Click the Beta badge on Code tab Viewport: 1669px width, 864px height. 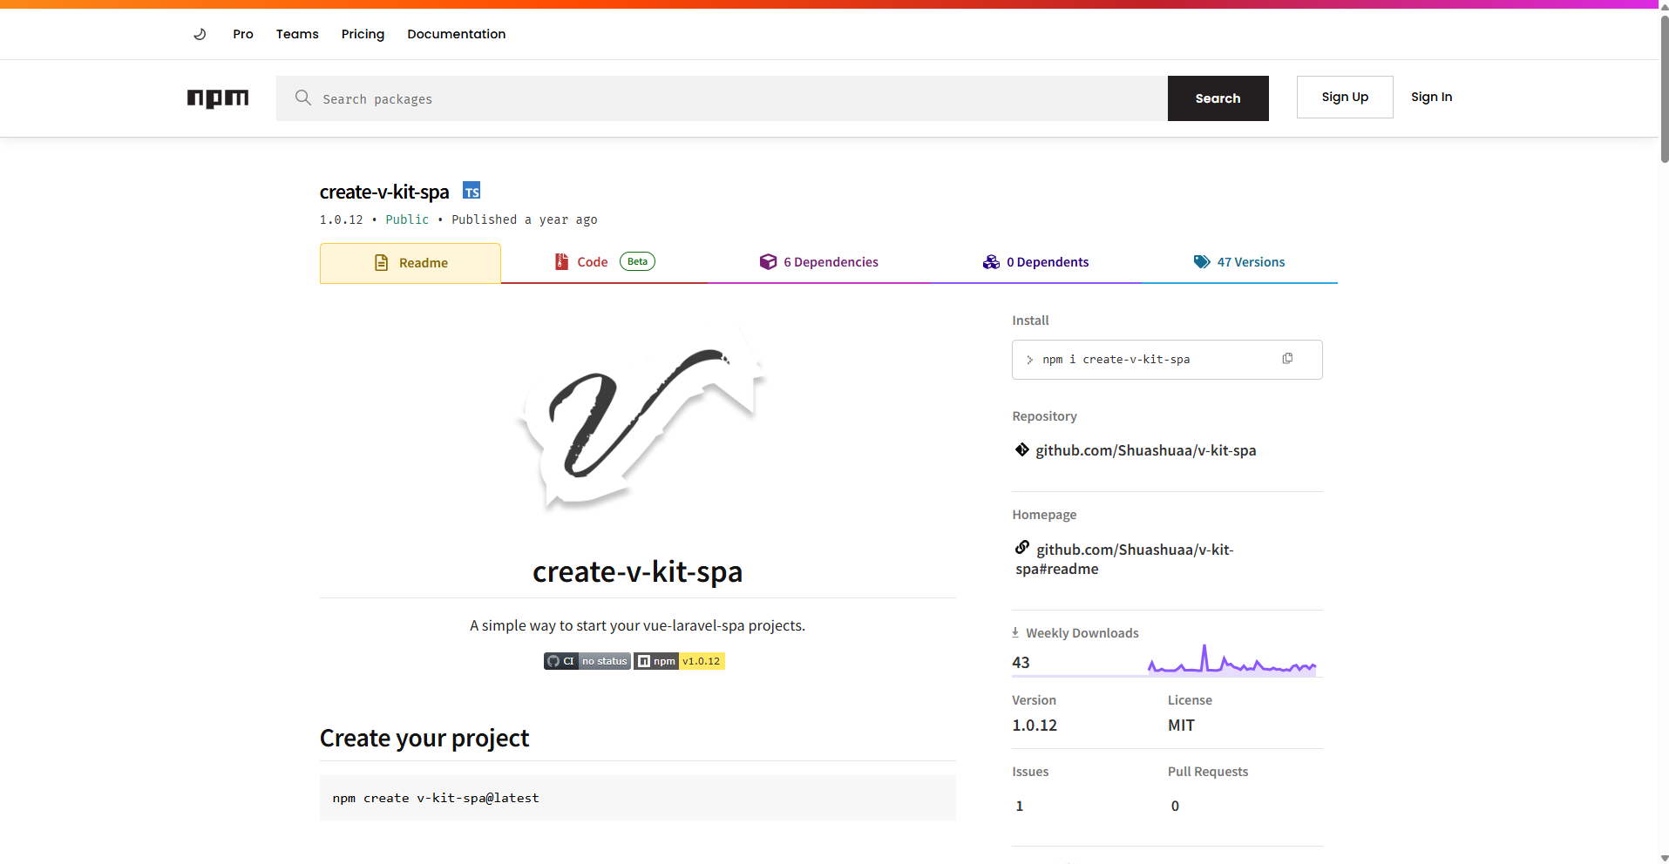(x=637, y=261)
